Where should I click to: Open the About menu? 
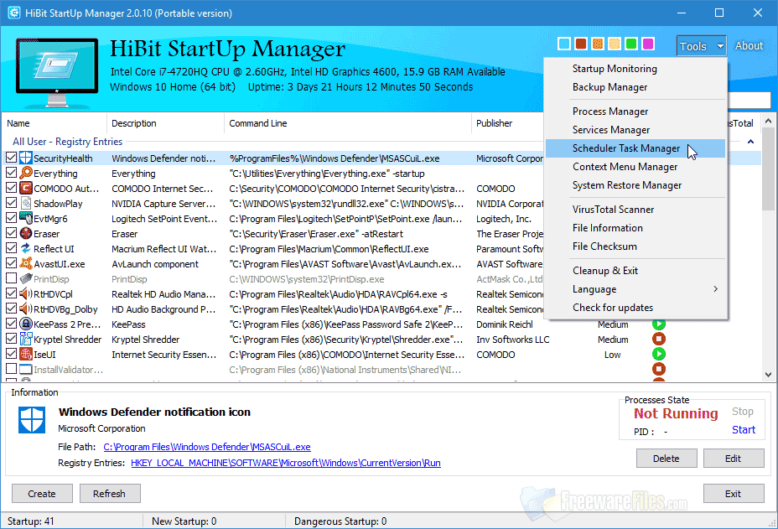click(x=749, y=45)
